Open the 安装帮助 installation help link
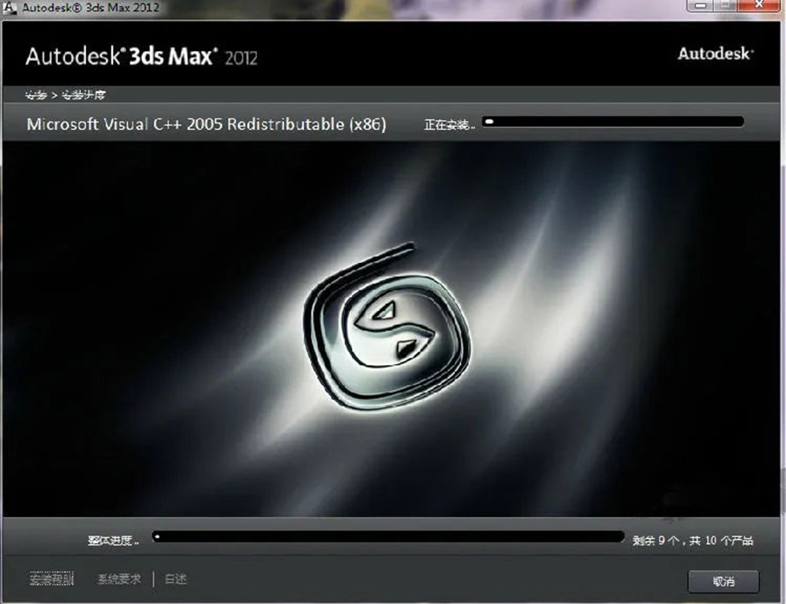The width and height of the screenshot is (786, 604). click(52, 579)
